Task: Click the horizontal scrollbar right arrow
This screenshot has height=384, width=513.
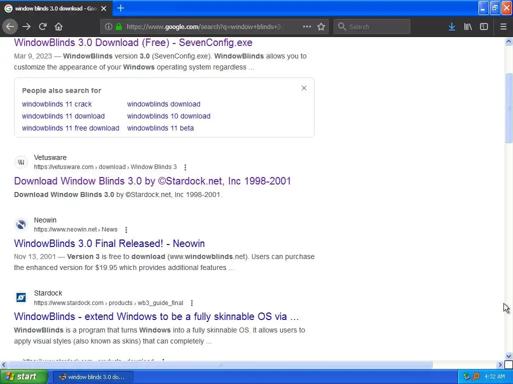Action: [500, 364]
